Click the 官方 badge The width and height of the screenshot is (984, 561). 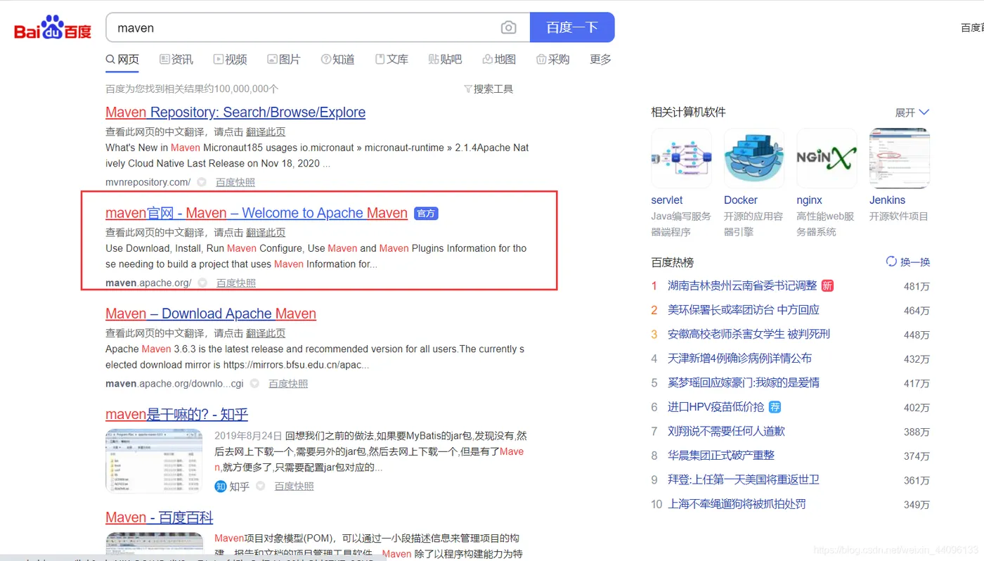426,213
